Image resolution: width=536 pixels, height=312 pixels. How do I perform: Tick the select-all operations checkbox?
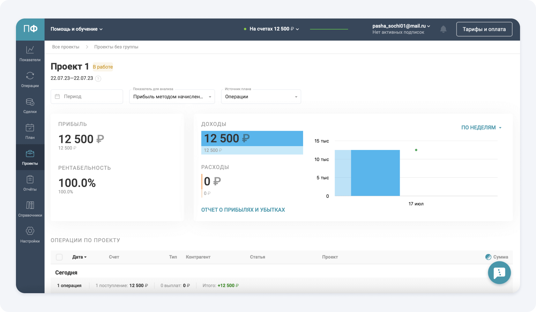59,257
